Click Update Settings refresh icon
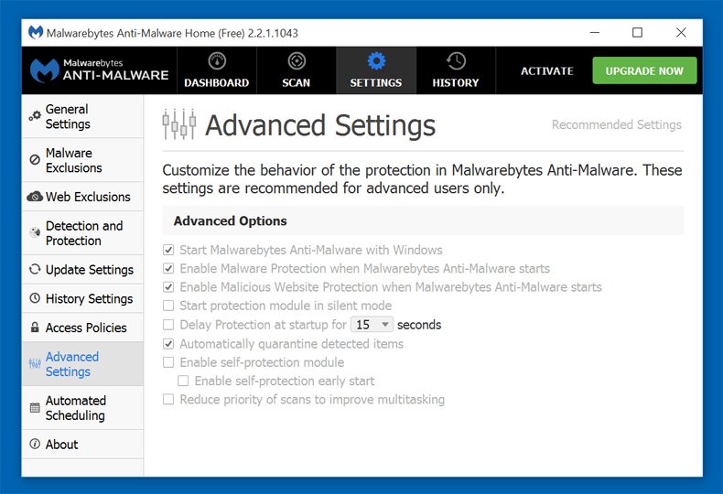 tap(35, 269)
